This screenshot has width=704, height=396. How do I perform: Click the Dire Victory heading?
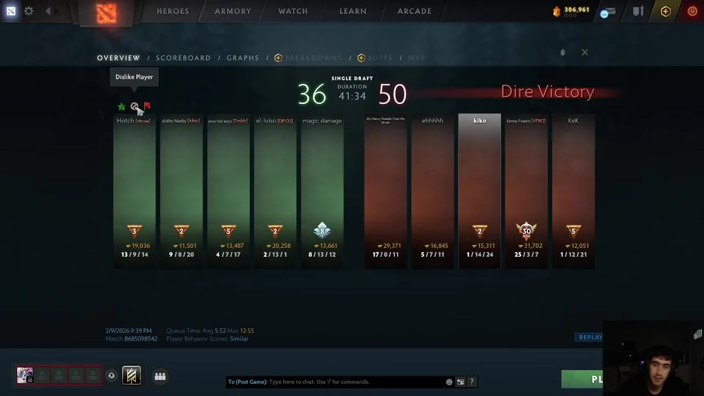coord(547,92)
